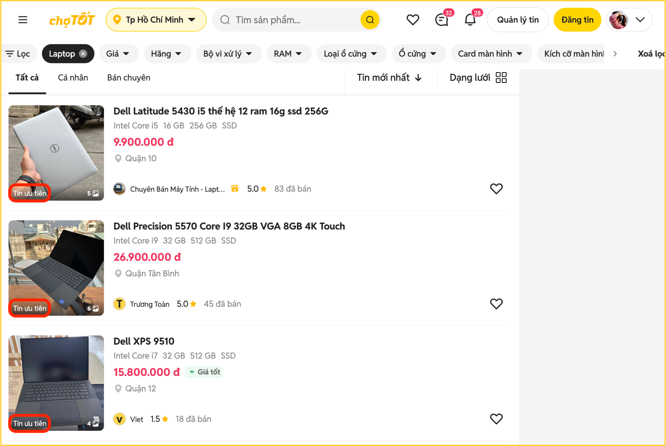Expand the Tp Hồ Chí Minh location dropdown
The image size is (666, 446).
pyautogui.click(x=156, y=20)
